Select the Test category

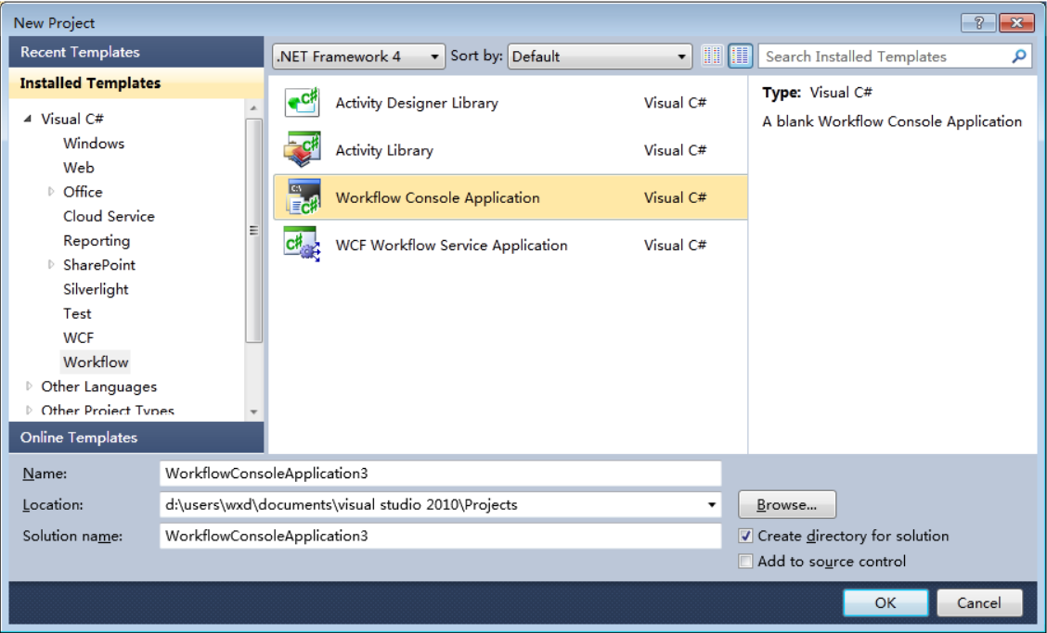click(x=77, y=313)
